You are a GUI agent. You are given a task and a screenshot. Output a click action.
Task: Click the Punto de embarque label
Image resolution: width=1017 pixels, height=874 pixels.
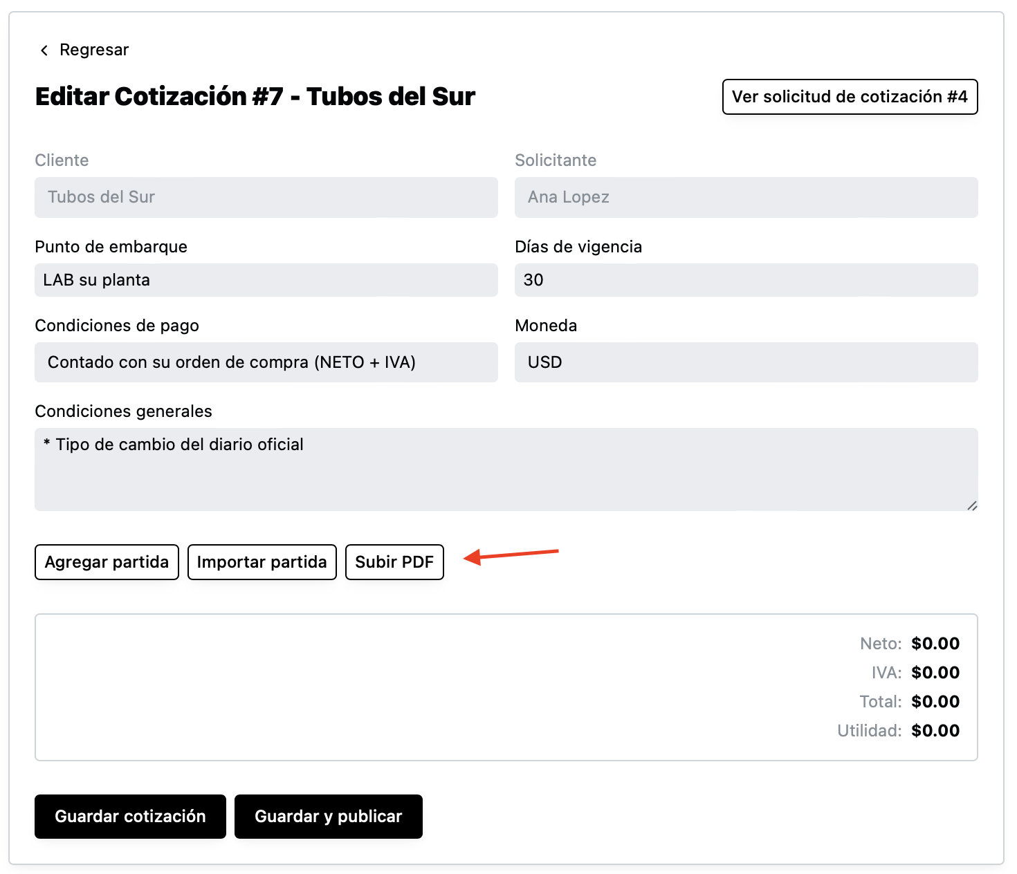(x=111, y=247)
